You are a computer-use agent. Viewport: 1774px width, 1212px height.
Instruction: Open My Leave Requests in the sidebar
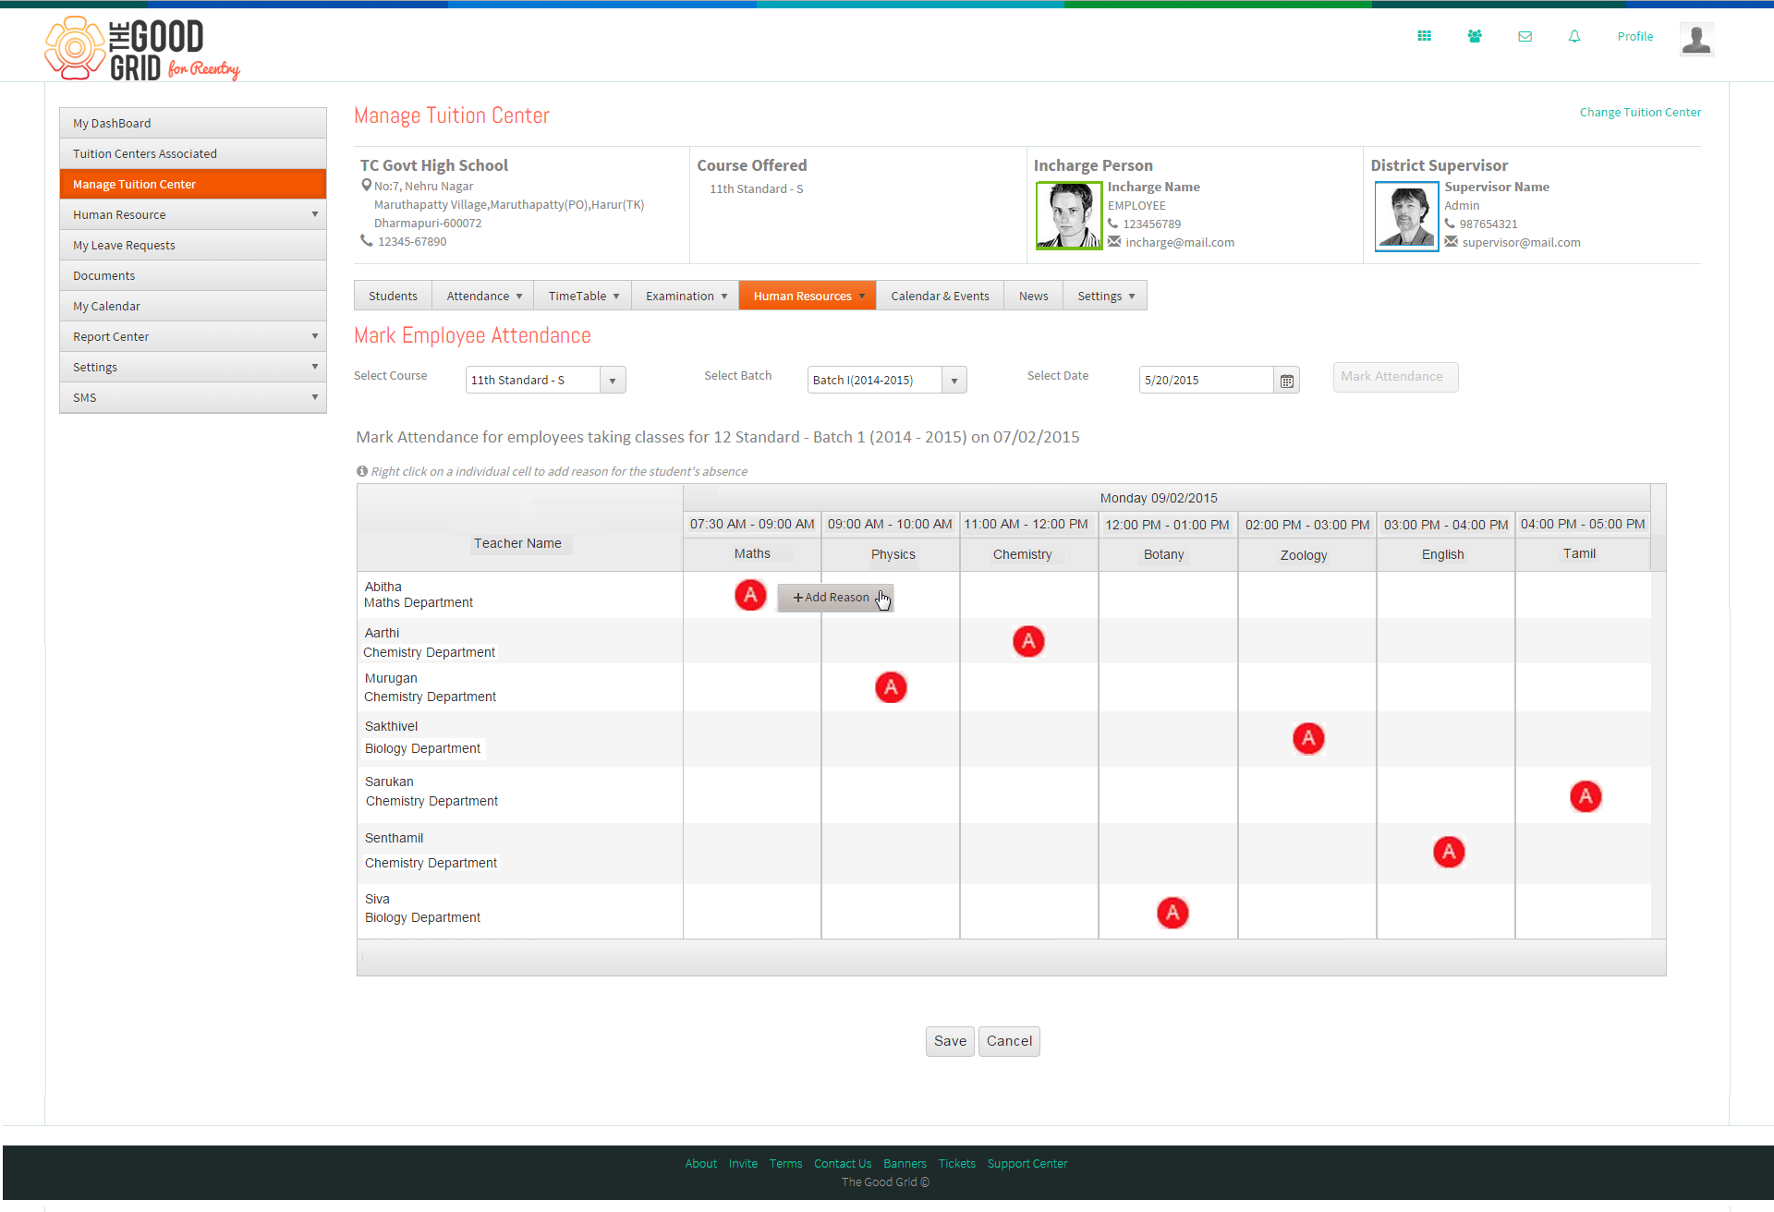tap(193, 245)
